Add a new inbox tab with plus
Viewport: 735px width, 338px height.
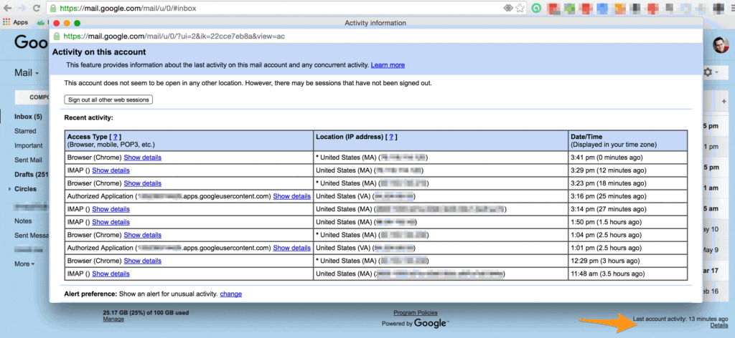click(x=724, y=101)
